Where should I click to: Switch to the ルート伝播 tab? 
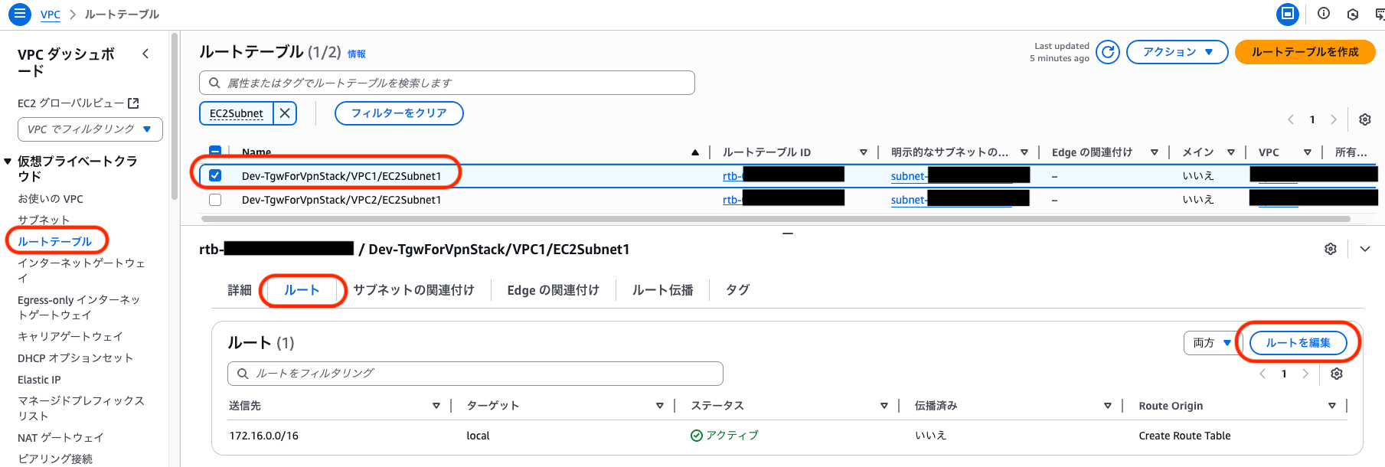[663, 290]
